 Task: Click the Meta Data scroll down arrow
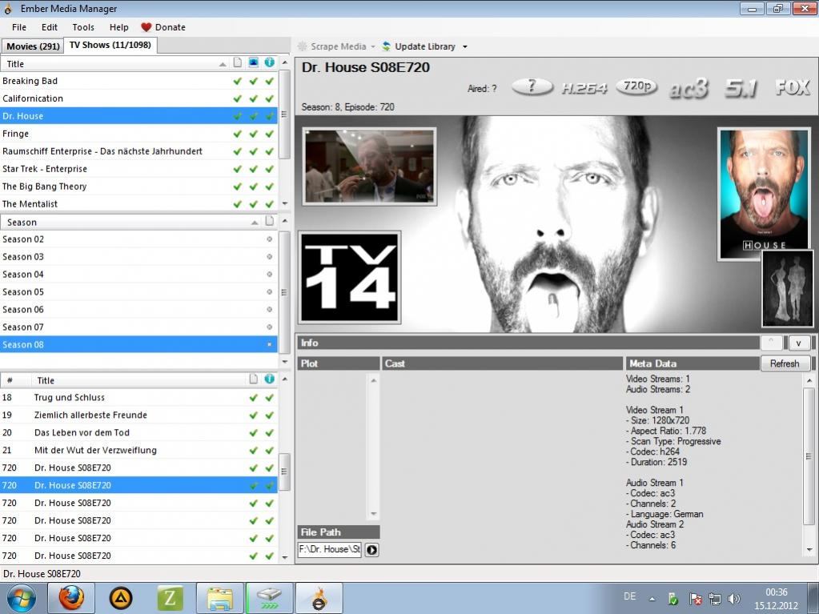(809, 549)
